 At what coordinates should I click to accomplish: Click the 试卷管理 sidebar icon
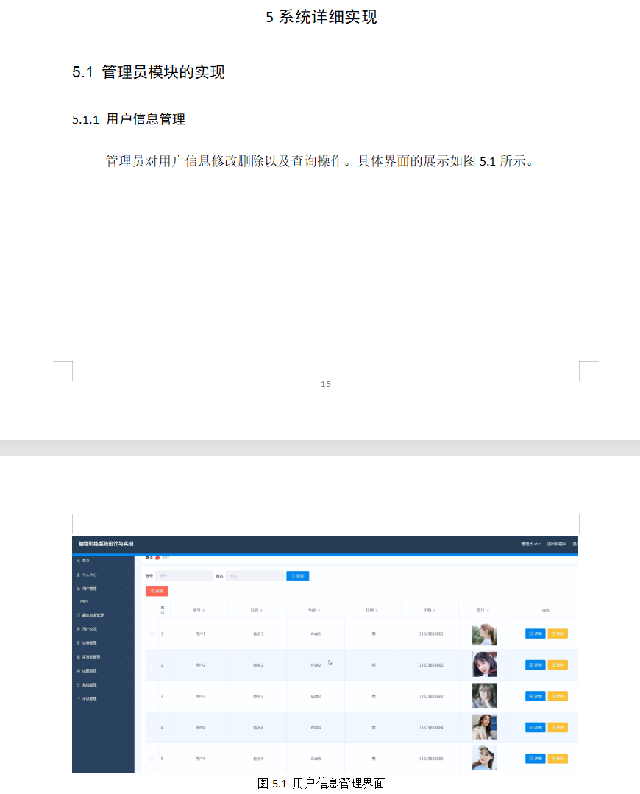click(78, 642)
